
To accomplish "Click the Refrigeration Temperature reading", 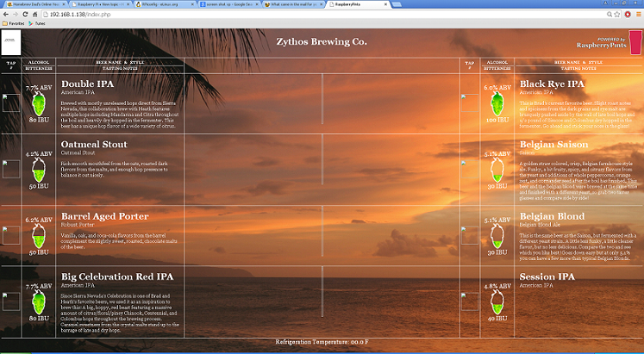I will [x=322, y=342].
